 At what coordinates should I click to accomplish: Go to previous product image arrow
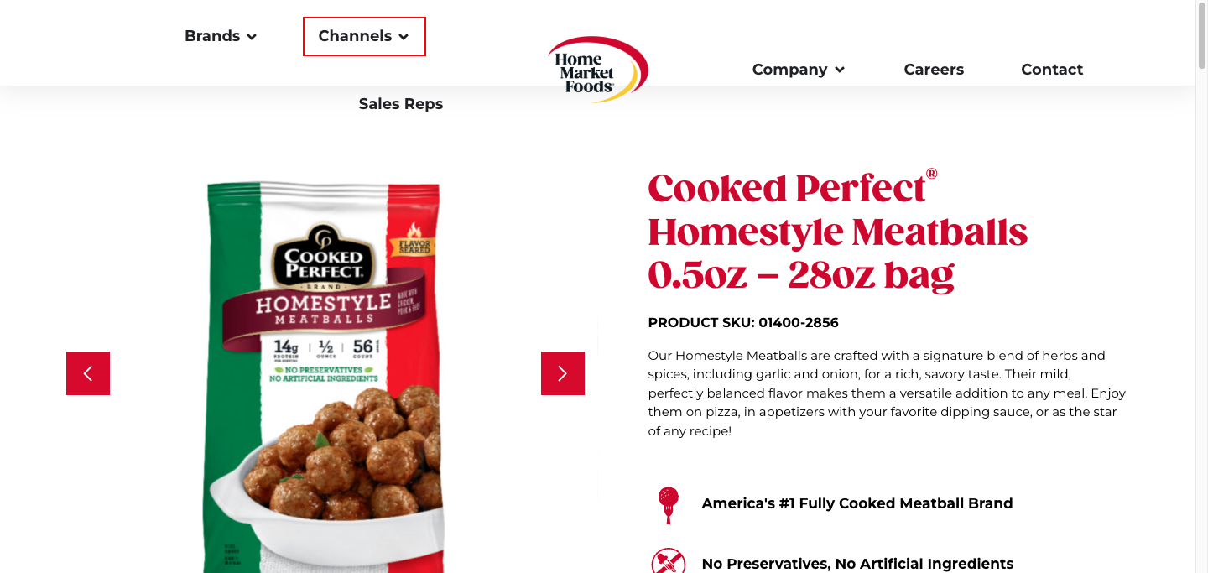pos(88,373)
